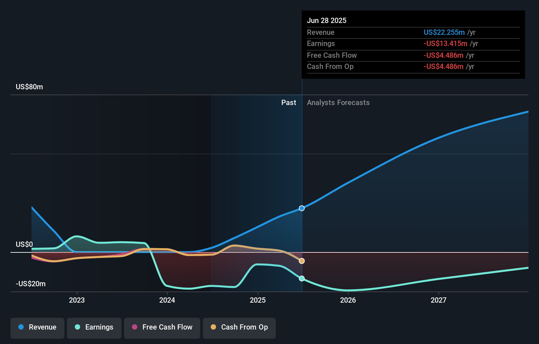This screenshot has width=539, height=344.
Task: Click the tooltip header date Jun 28 2025
Action: [x=327, y=20]
